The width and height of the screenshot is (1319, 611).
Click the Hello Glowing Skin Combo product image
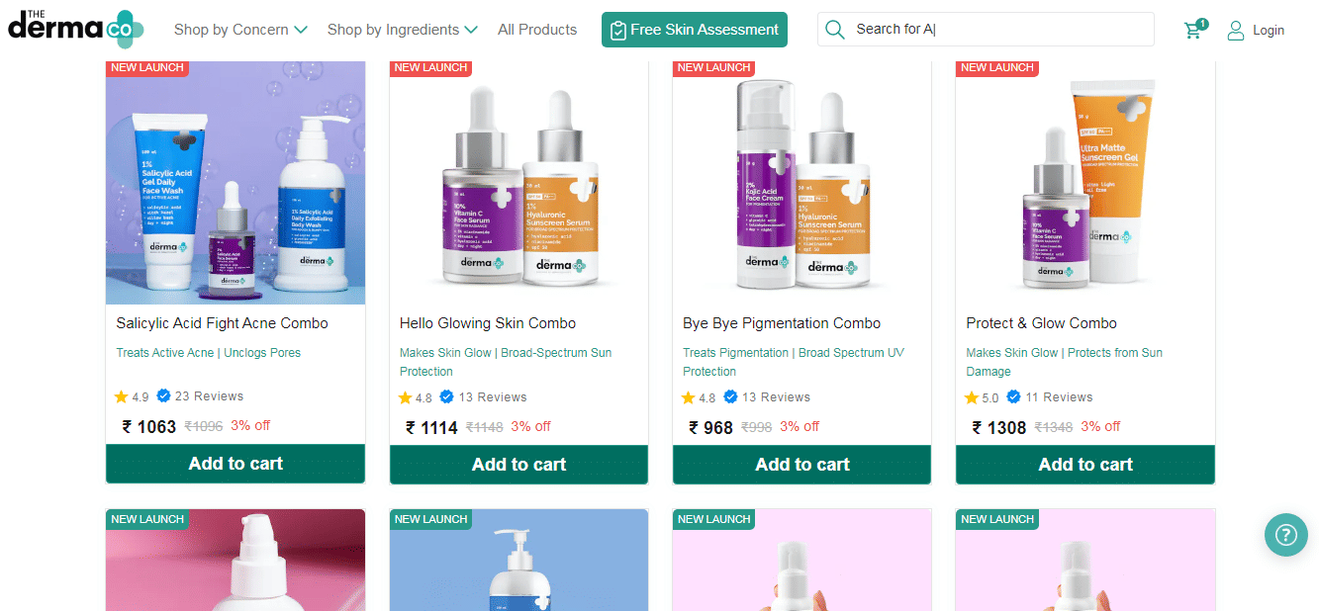pyautogui.click(x=518, y=183)
